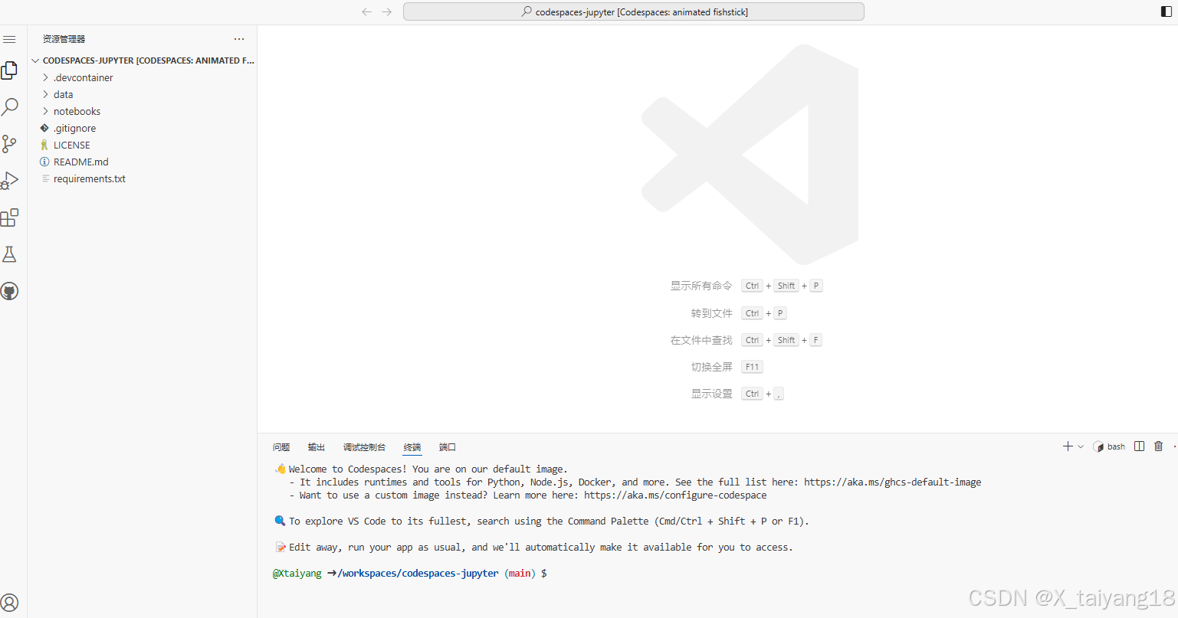The height and width of the screenshot is (618, 1178).
Task: Go forward with the right arrow
Action: click(386, 11)
